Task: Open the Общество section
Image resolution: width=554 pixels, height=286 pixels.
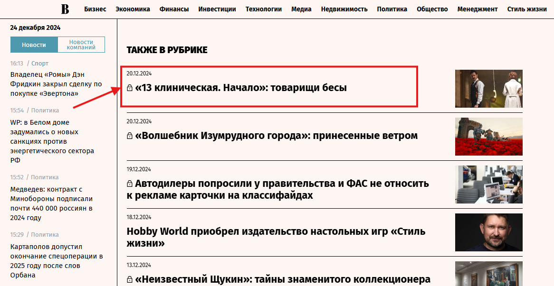Action: [x=432, y=9]
